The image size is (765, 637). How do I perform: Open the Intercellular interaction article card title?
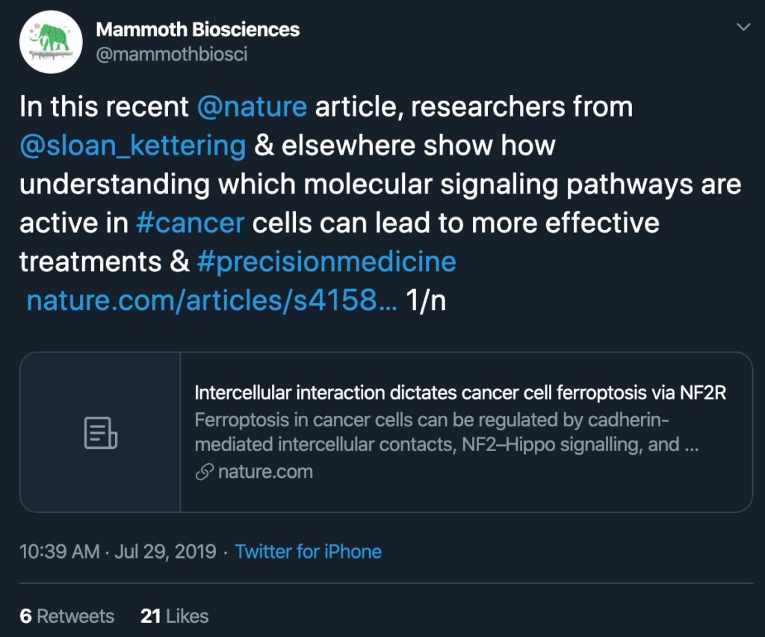click(460, 393)
